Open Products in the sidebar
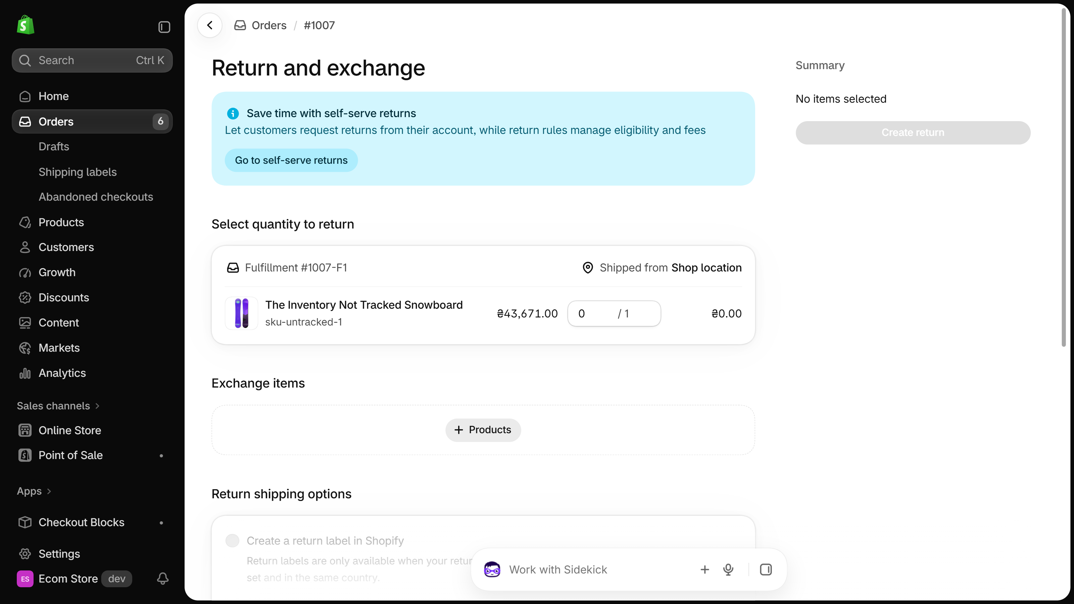 pyautogui.click(x=92, y=222)
